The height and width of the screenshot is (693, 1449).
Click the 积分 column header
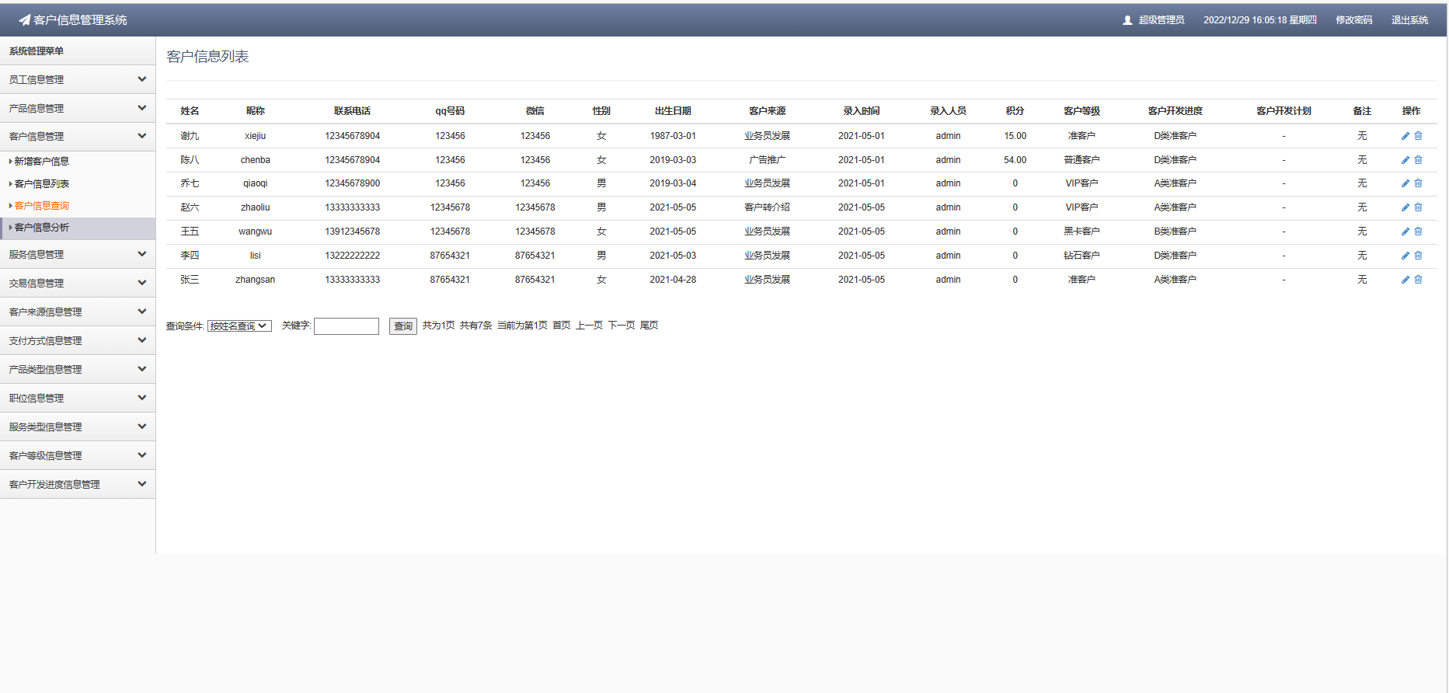coord(1015,111)
